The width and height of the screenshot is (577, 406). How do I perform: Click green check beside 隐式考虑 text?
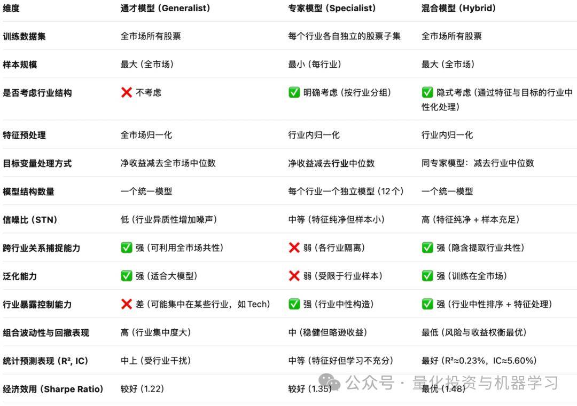point(427,92)
